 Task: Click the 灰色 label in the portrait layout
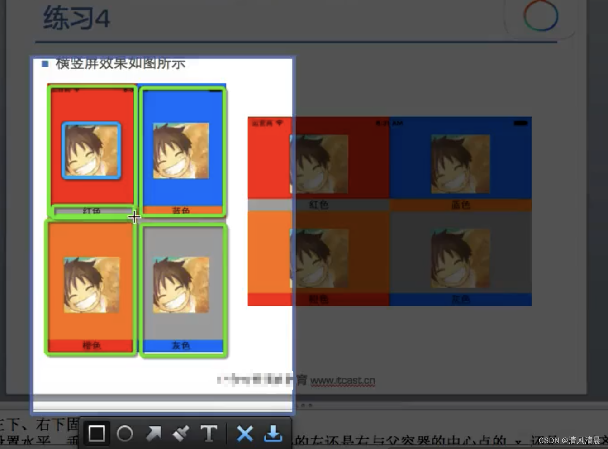pos(181,345)
